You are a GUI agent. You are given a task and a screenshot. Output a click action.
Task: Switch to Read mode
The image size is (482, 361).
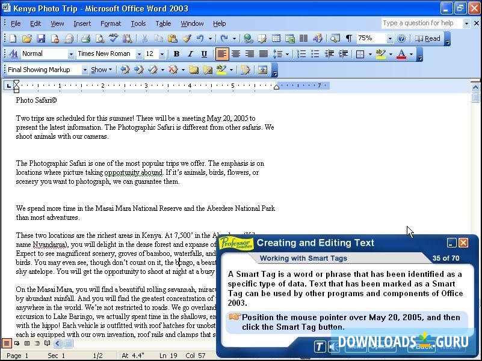click(430, 38)
